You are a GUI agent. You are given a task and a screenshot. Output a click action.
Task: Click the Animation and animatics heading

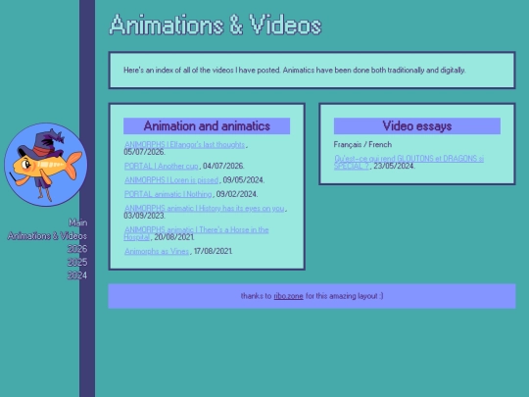207,125
